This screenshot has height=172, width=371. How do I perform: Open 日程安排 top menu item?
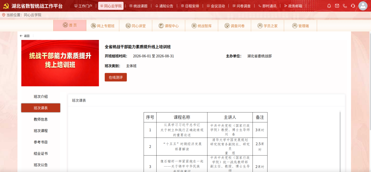[190, 6]
